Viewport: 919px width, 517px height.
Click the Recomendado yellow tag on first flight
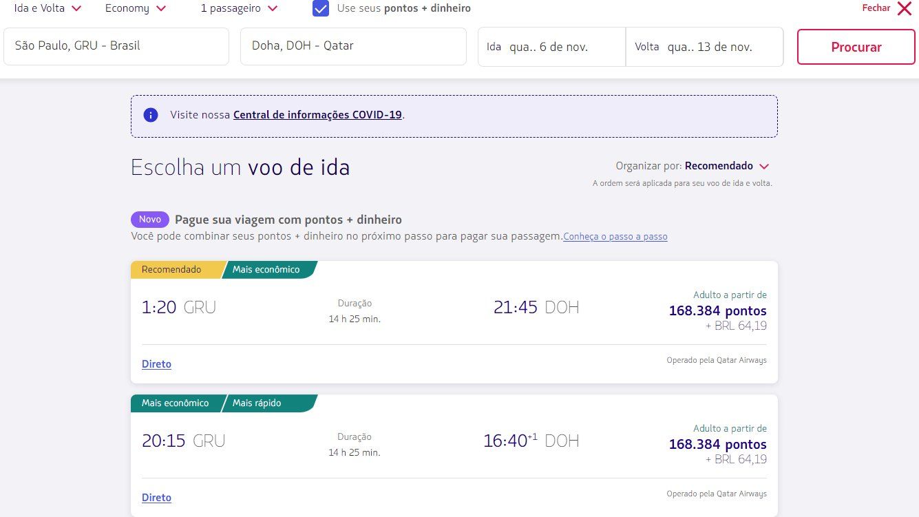pyautogui.click(x=172, y=270)
